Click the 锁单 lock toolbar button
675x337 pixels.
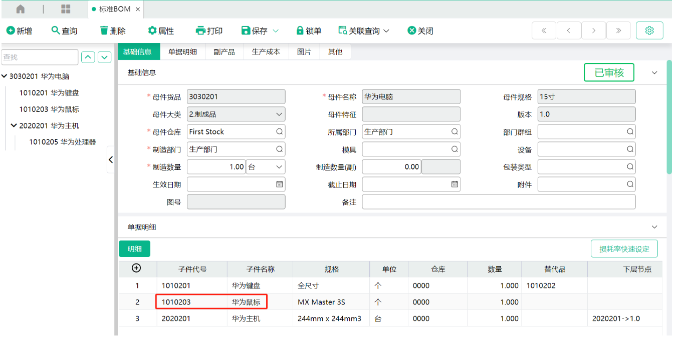(309, 31)
